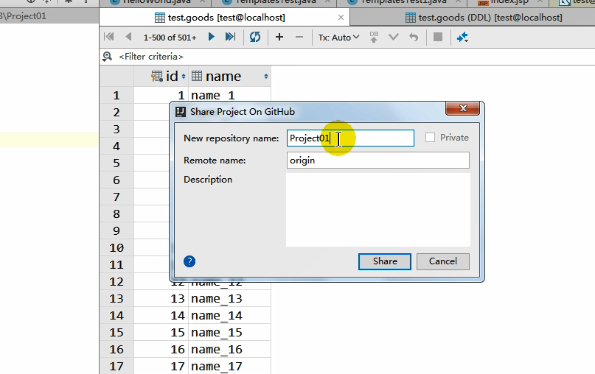The image size is (595, 374).
Task: Click the Share button
Action: tap(385, 261)
